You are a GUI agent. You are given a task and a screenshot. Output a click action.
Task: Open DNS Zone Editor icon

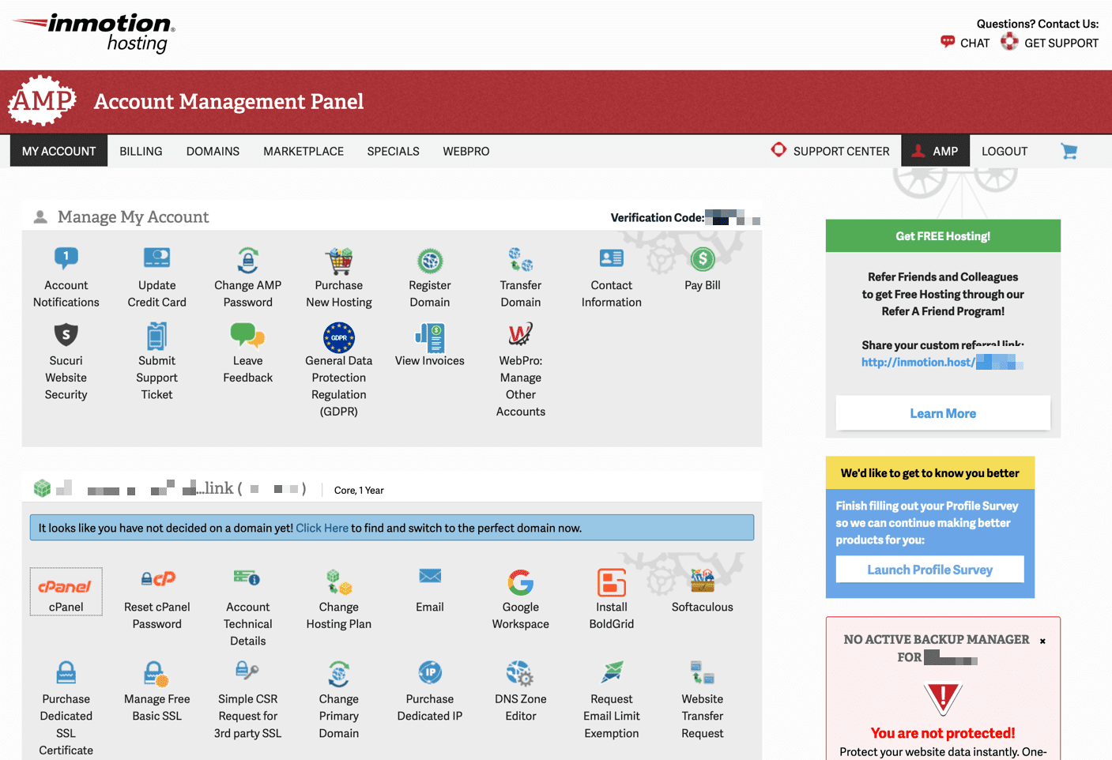tap(521, 673)
